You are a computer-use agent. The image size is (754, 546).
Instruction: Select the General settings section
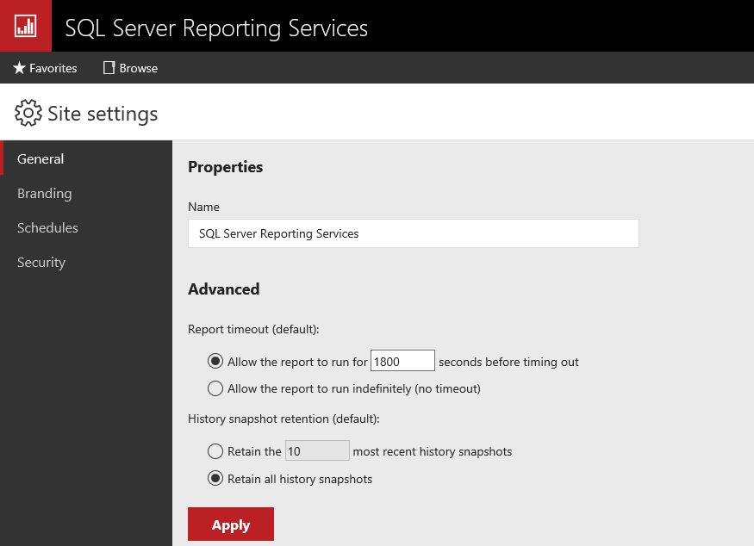(x=41, y=158)
